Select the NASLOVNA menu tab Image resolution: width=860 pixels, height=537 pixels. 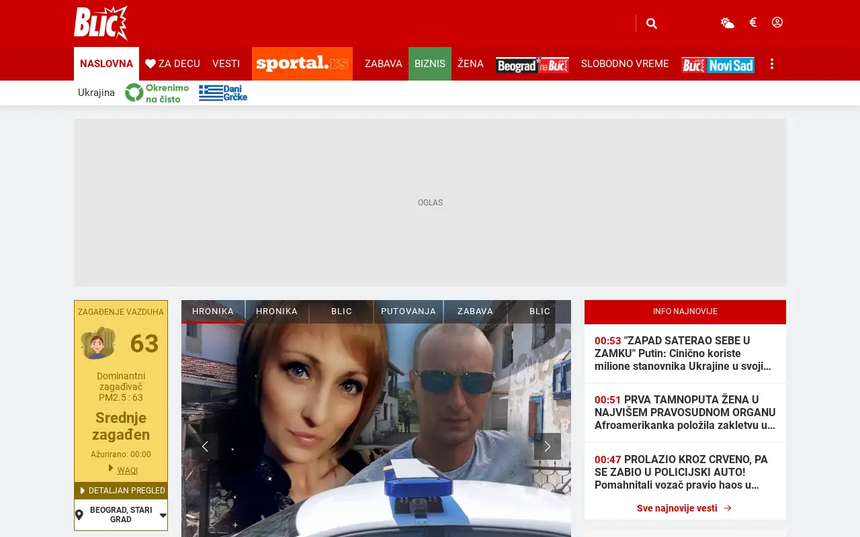(106, 64)
